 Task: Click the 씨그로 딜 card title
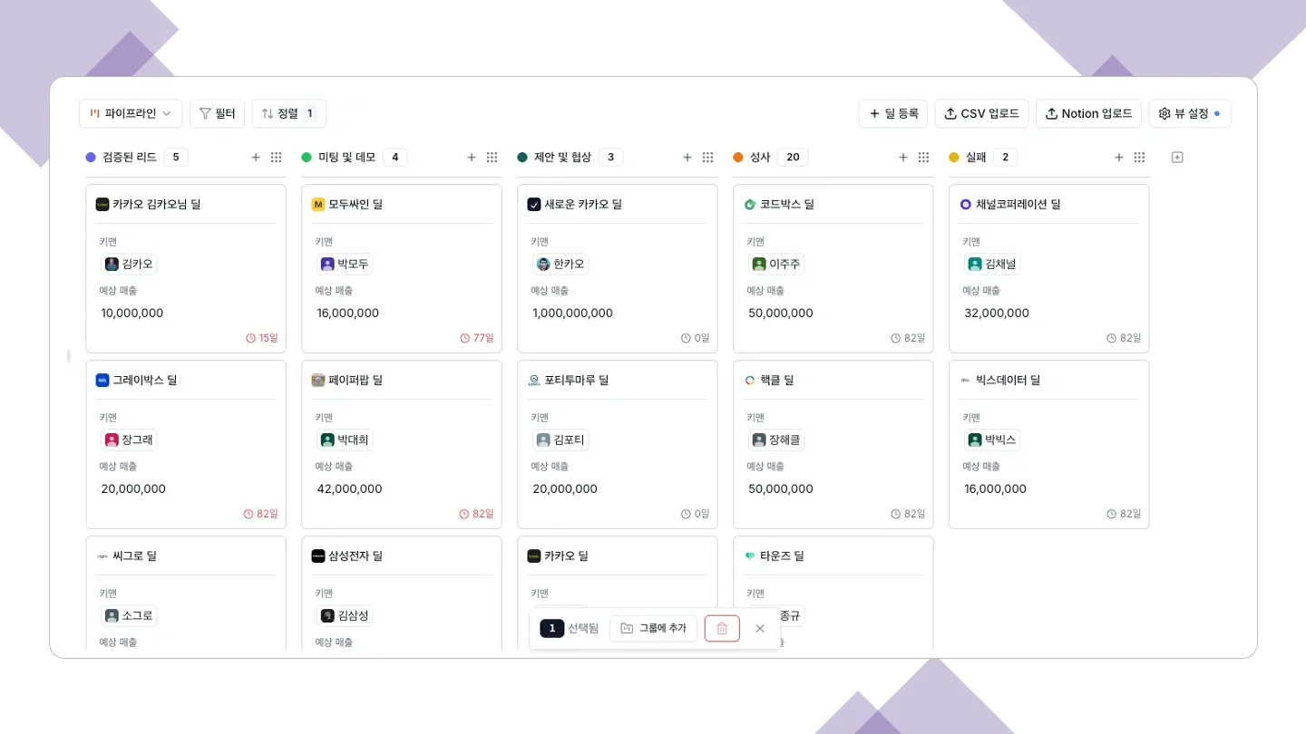[x=134, y=556]
